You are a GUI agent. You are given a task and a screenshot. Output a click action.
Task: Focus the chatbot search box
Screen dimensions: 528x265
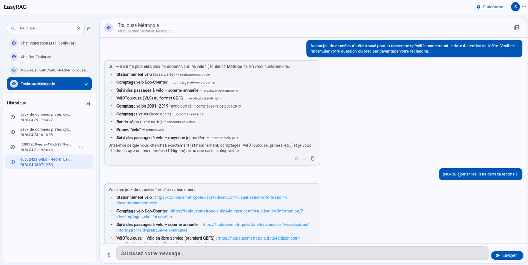point(46,28)
